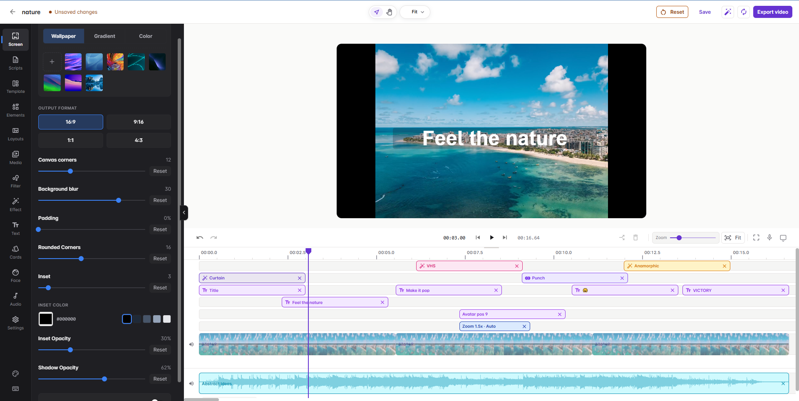Open the Text panel in sidebar
Viewport: 799px width, 401px height.
15,229
